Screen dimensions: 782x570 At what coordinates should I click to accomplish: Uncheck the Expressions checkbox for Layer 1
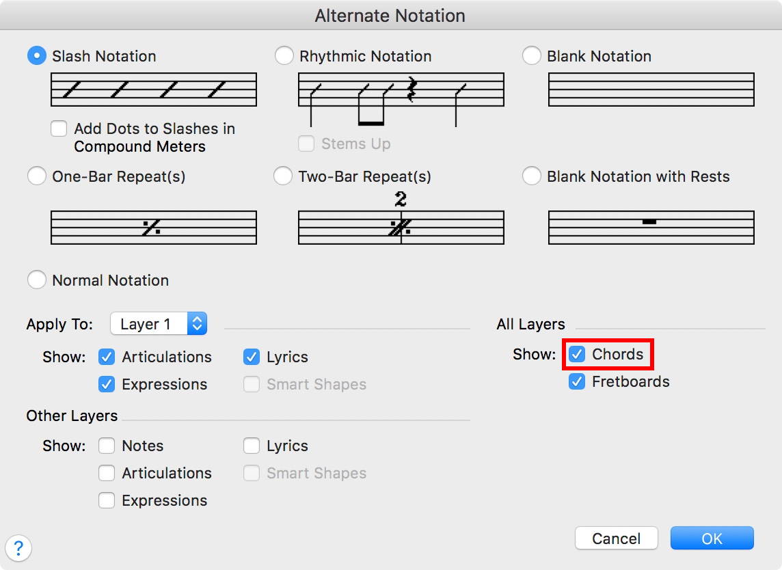[107, 384]
